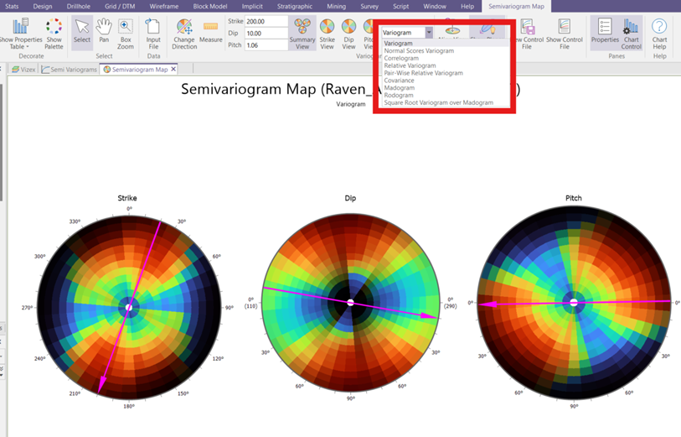
Task: Click the Show Control File button
Action: tap(564, 32)
